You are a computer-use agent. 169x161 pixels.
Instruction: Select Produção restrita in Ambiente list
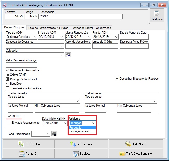(x=80, y=131)
